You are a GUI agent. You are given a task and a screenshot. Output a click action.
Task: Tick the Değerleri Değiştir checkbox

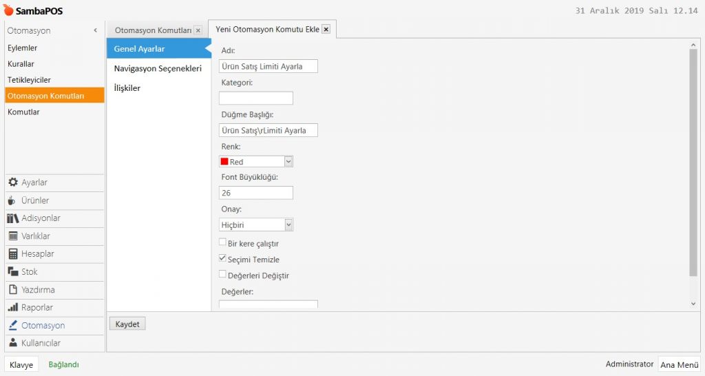tap(222, 275)
